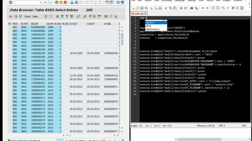Click Windows (CR LF) in Notepad++ status bar
Image resolution: width=252 pixels, height=141 pixels.
[x=206, y=126]
